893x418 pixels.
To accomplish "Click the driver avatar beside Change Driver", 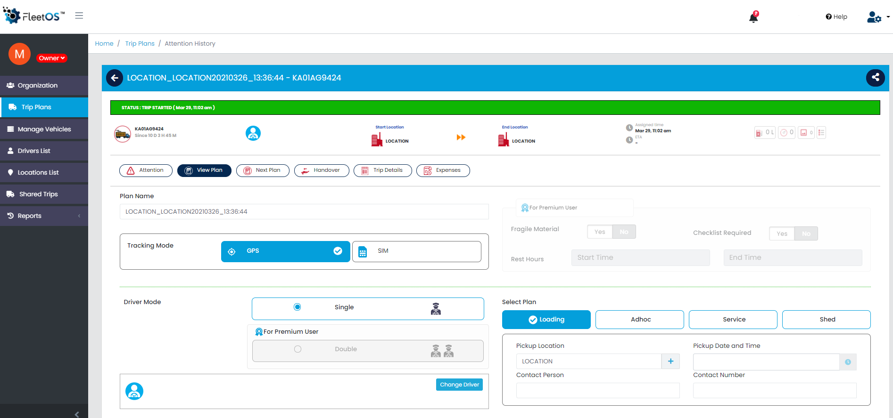I will pos(134,391).
